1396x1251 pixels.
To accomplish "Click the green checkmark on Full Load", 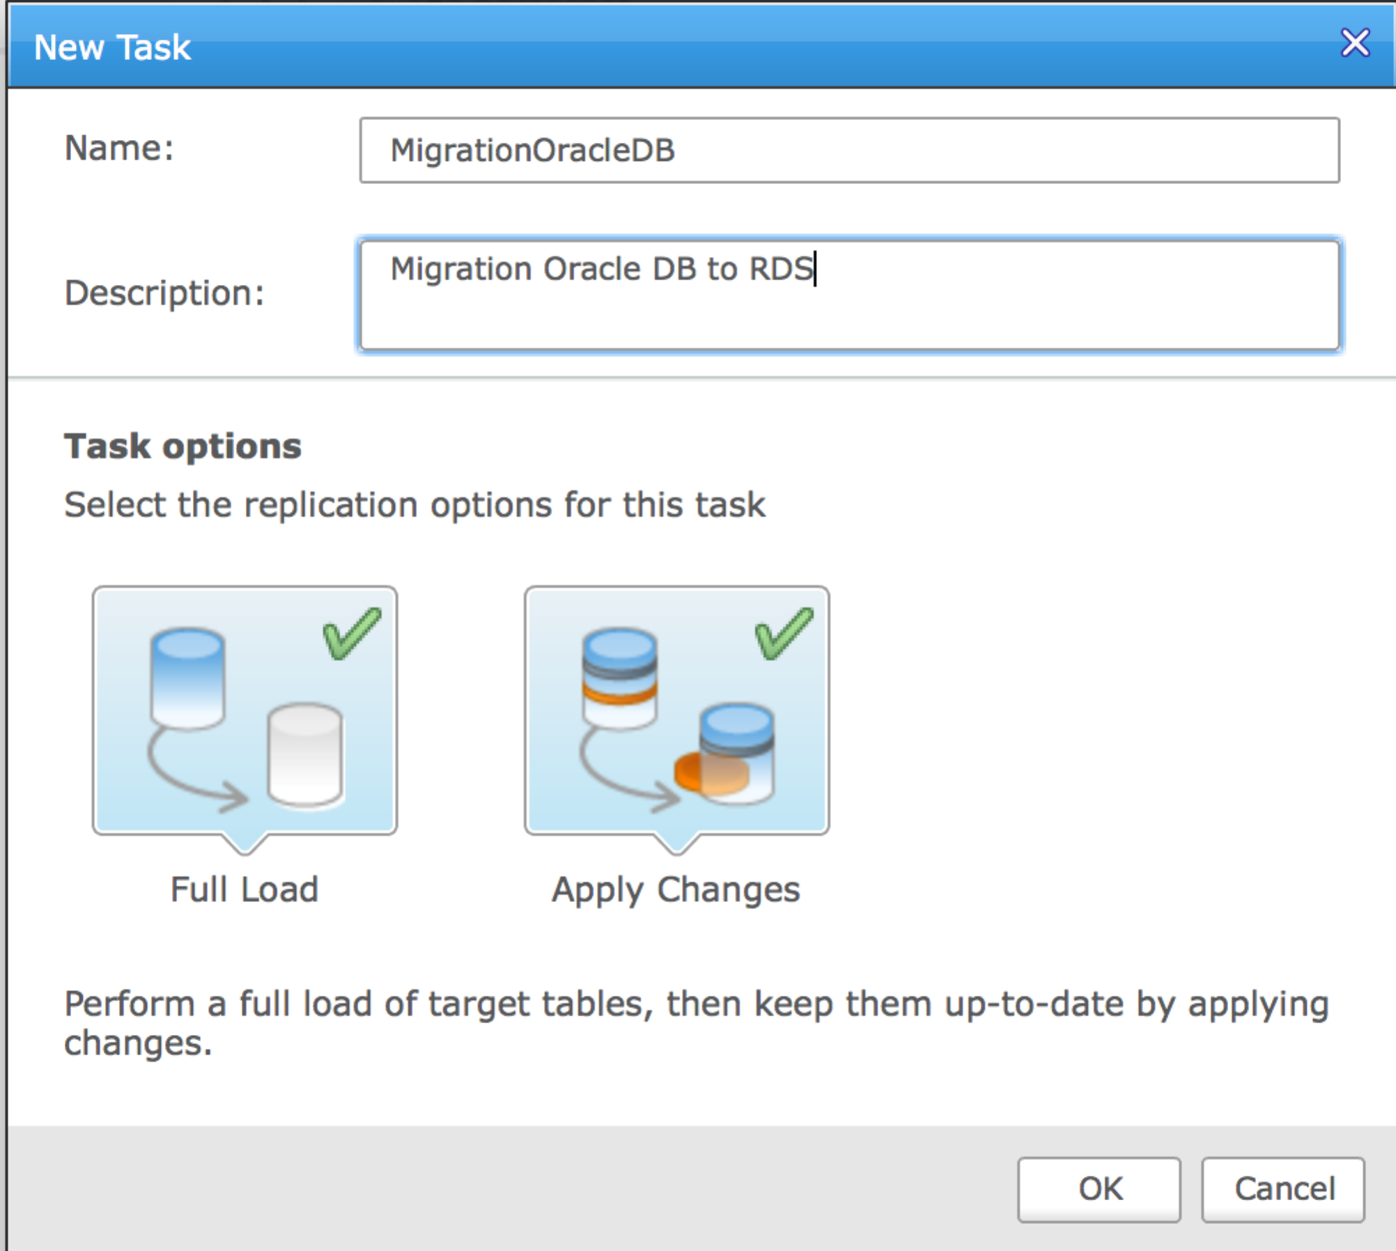I will click(352, 633).
